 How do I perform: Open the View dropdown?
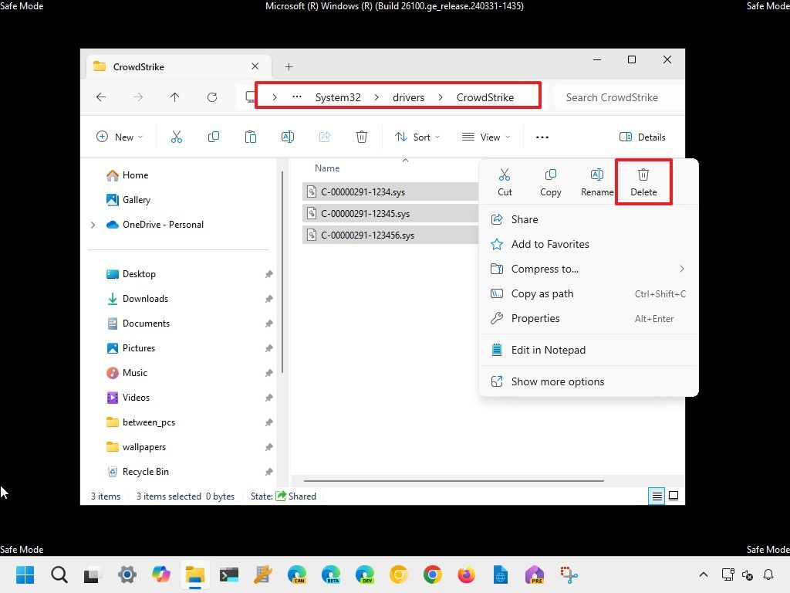pos(484,137)
